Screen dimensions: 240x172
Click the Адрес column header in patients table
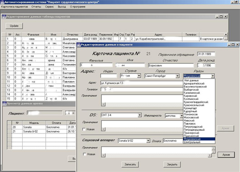pyautogui.click(x=158, y=34)
